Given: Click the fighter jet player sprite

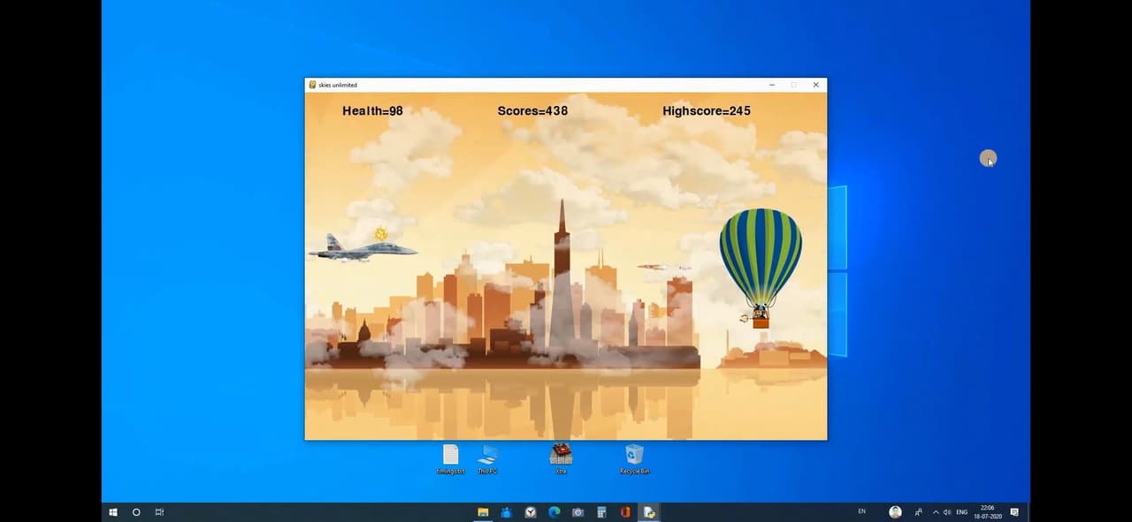Looking at the screenshot, I should [363, 246].
